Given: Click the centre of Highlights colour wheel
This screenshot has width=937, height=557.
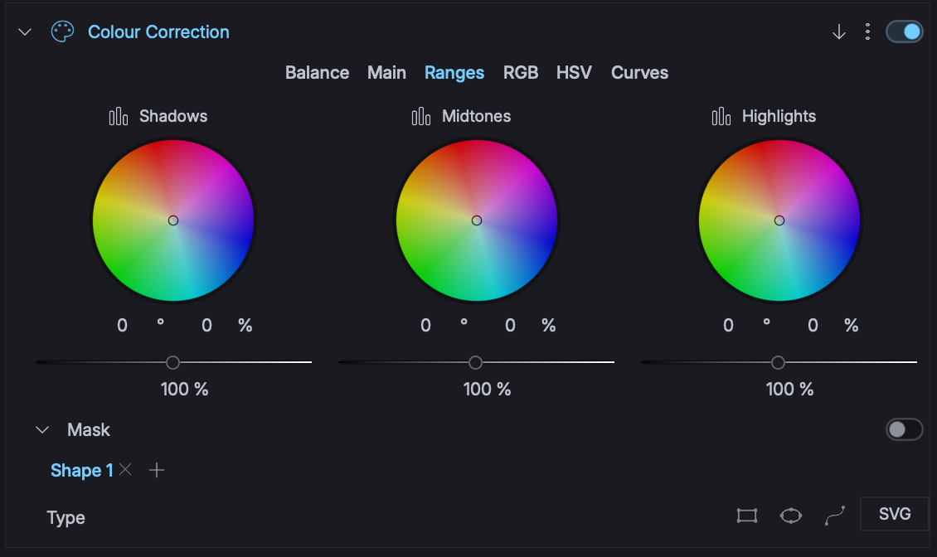Looking at the screenshot, I should pos(779,220).
